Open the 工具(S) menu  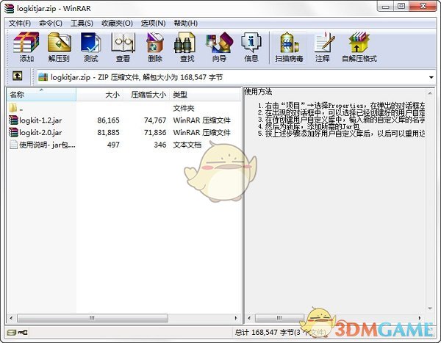[82, 23]
